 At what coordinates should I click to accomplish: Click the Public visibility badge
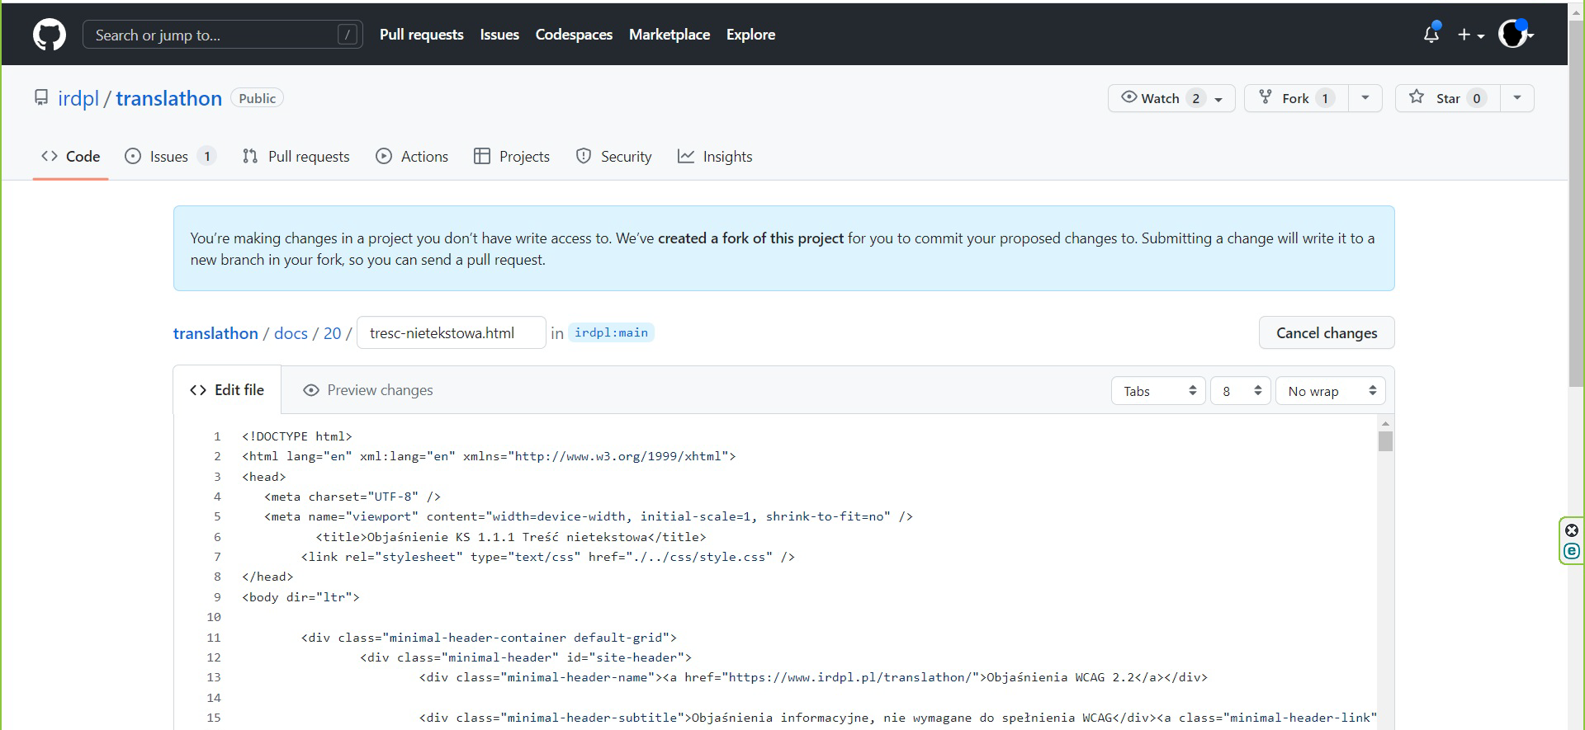[258, 98]
